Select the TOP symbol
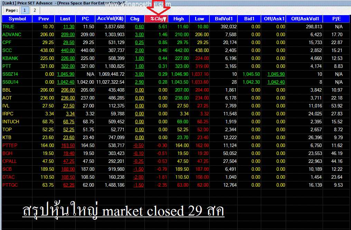This screenshot has height=230, width=351. 7,129
